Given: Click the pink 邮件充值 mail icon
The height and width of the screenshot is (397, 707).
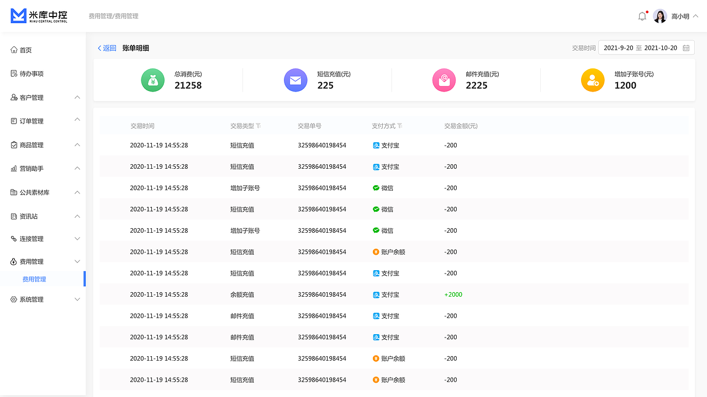Looking at the screenshot, I should 444,80.
